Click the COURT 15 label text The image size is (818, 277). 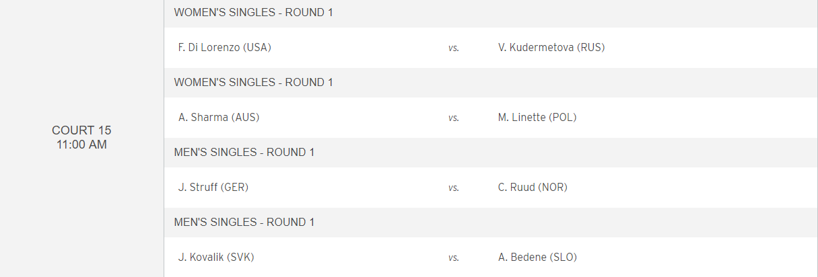(81, 130)
